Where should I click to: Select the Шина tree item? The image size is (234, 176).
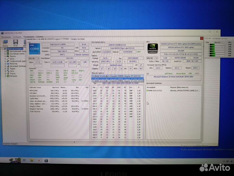coord(12,59)
